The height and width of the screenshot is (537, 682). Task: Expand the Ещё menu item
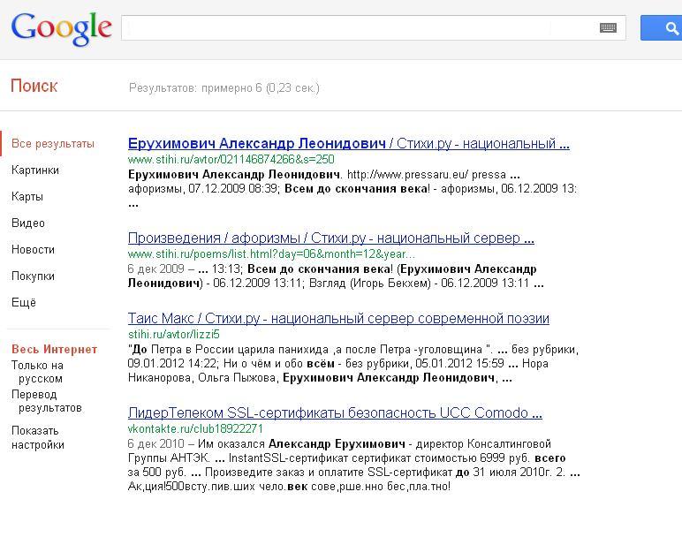pyautogui.click(x=24, y=303)
